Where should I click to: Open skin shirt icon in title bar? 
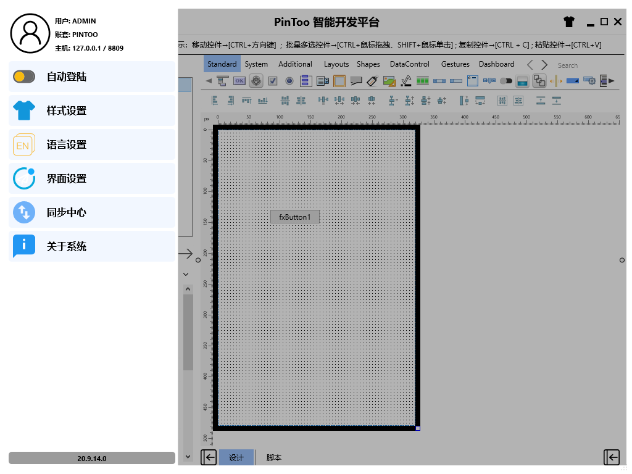[568, 22]
